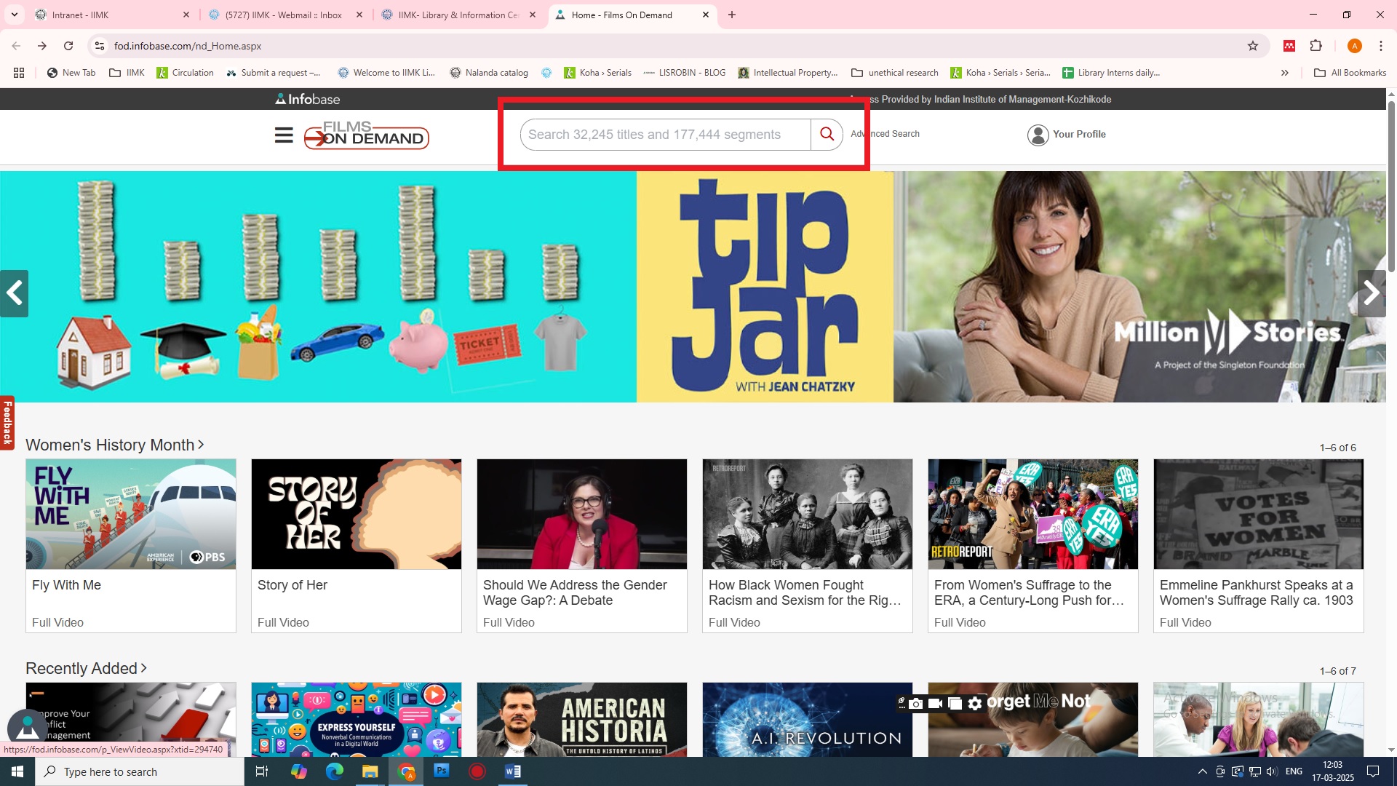Click the red magnifier search button
The height and width of the screenshot is (786, 1397).
827,135
